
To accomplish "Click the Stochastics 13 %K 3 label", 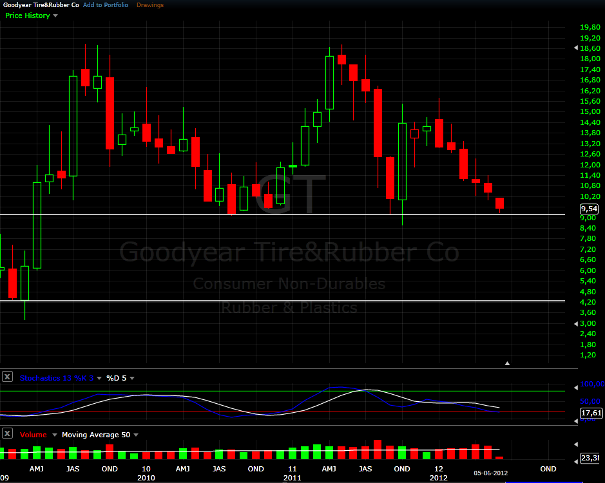I will [x=57, y=378].
